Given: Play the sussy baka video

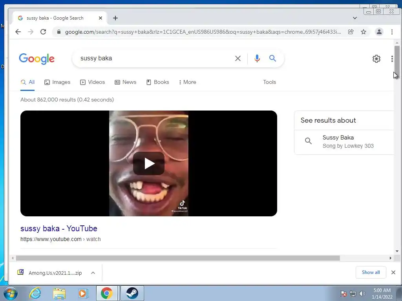Looking at the screenshot, I should 149,163.
